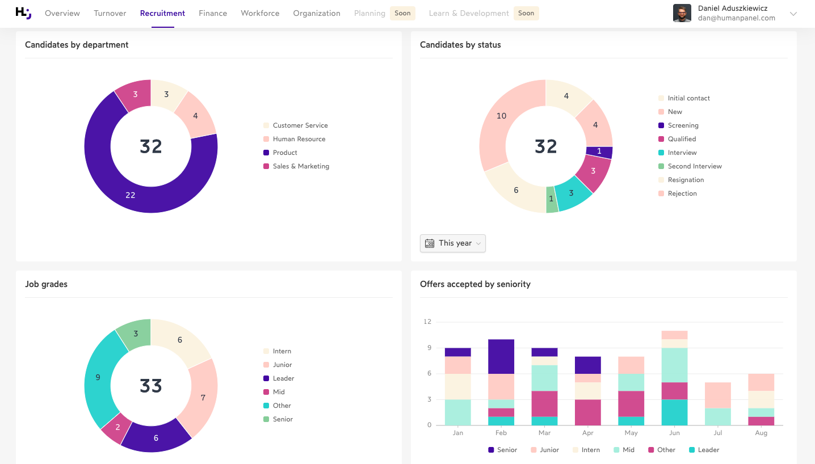Click Daniel Aduszkiewicz's profile avatar

pos(682,12)
